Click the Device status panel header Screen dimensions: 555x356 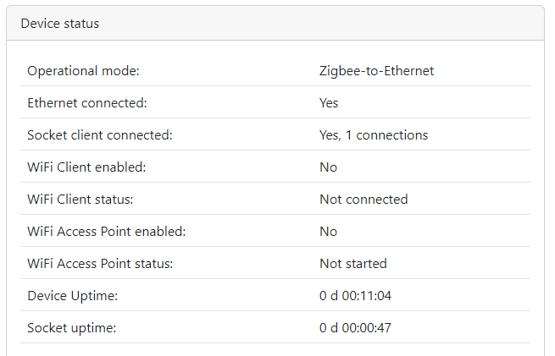275,23
